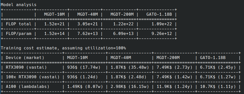244x94 pixels.
Task: Click the 'Model analysis' heading text
Action: [18, 5]
